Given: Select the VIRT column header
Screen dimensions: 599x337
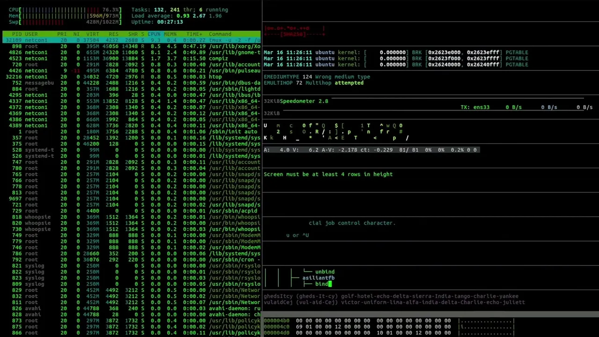Looking at the screenshot, I should click(x=93, y=34).
